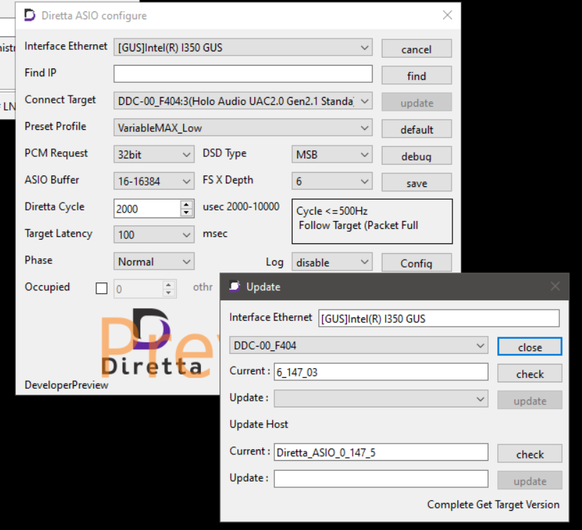Expand the Connect Target dropdown
The image size is (582, 530).
243,101
